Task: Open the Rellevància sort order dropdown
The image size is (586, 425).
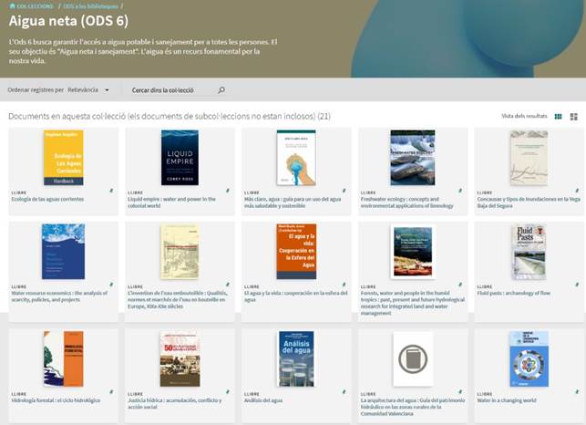Action: [x=88, y=90]
